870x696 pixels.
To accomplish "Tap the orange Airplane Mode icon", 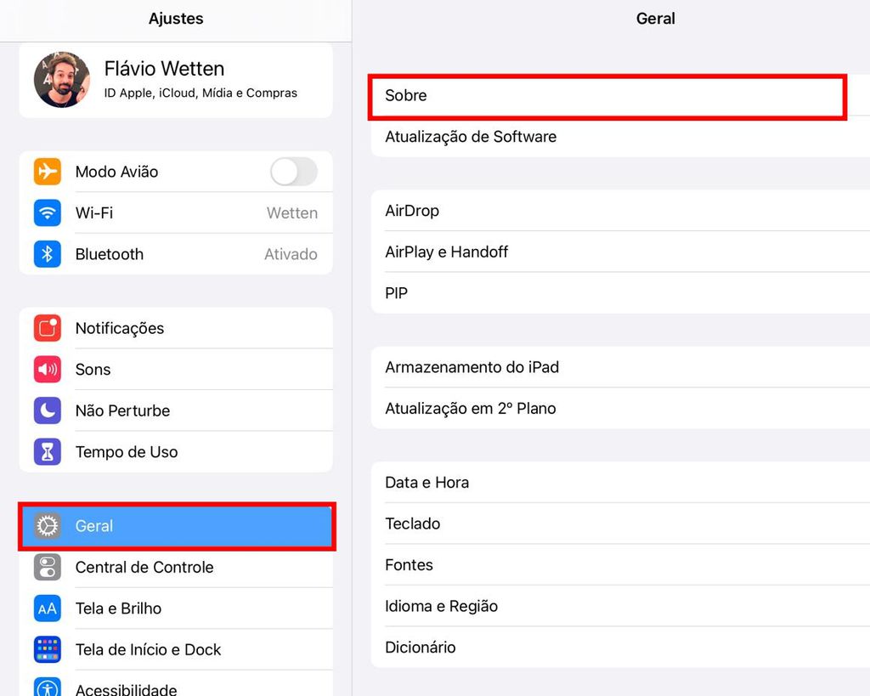I will point(48,172).
